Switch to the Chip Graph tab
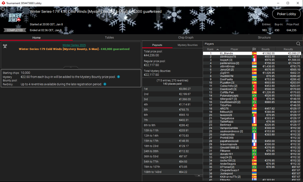303x182 pixels. (186, 37)
